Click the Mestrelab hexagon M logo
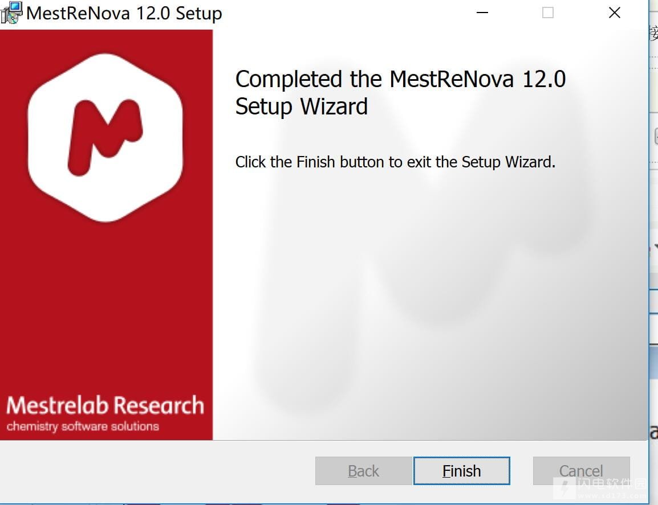Screen dimensions: 658x505 (x=105, y=137)
